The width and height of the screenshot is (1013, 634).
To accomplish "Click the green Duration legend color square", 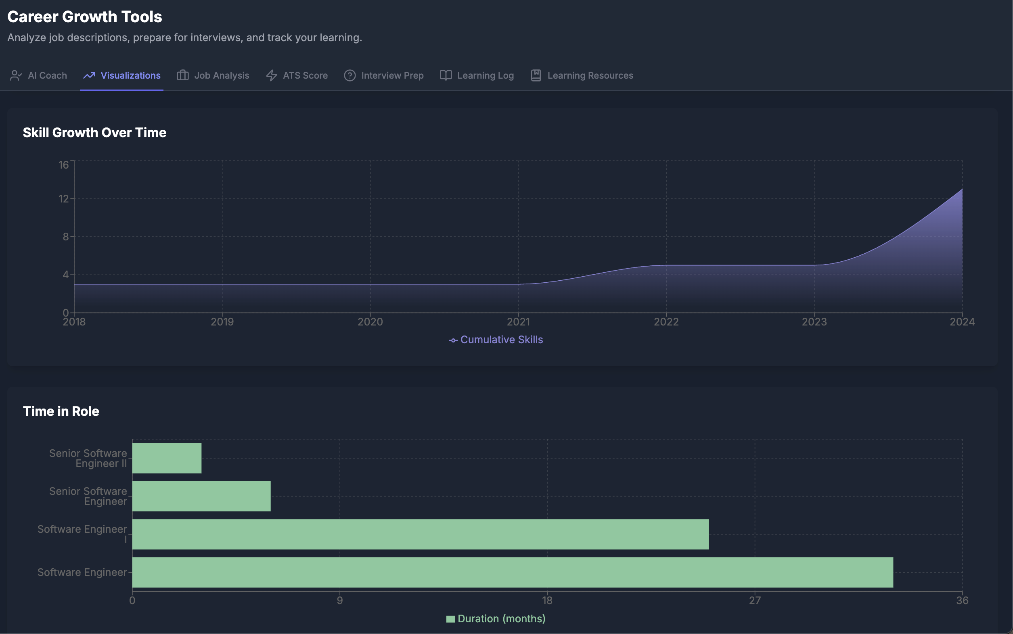I will (451, 619).
